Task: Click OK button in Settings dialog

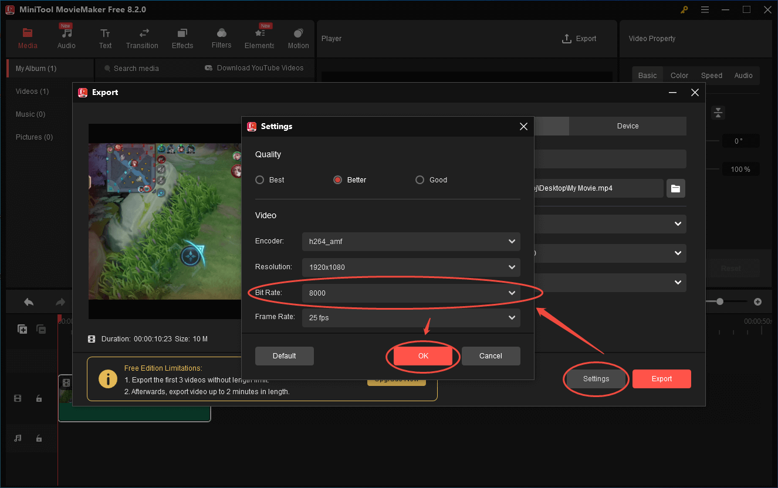Action: [x=423, y=356]
